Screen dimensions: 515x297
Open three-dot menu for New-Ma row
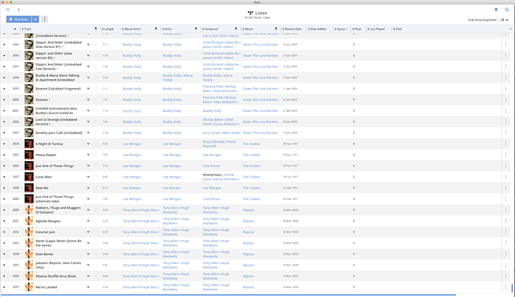[506, 188]
